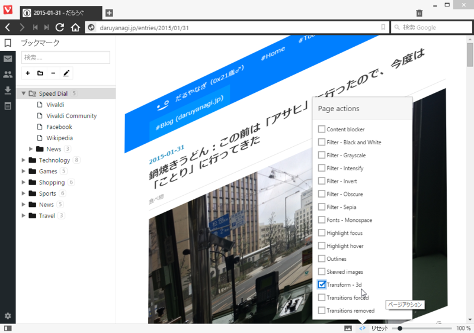
Task: Edit the selected bookmark with pencil icon
Action: 66,73
